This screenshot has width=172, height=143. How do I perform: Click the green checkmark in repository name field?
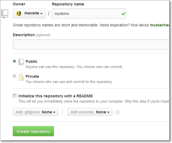124,14
